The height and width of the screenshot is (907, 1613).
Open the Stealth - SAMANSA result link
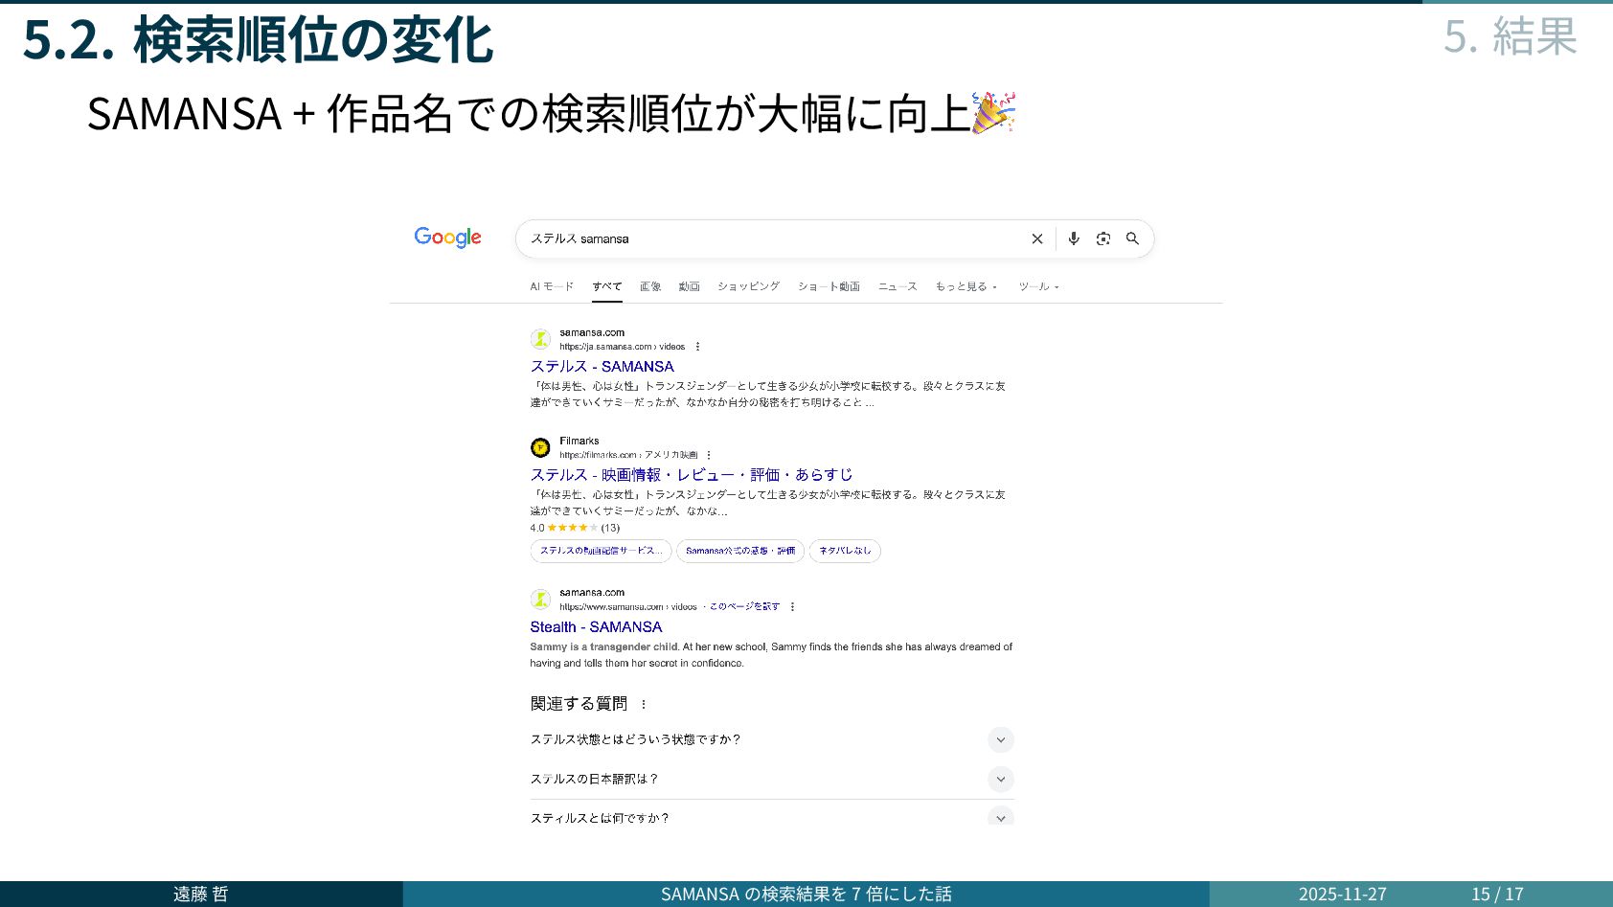596,627
